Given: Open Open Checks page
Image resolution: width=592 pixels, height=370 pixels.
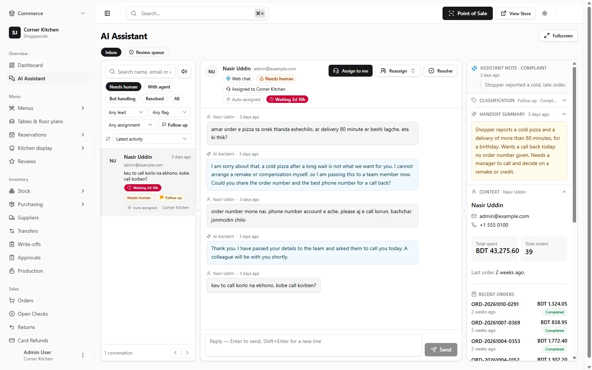Looking at the screenshot, I should [47, 314].
